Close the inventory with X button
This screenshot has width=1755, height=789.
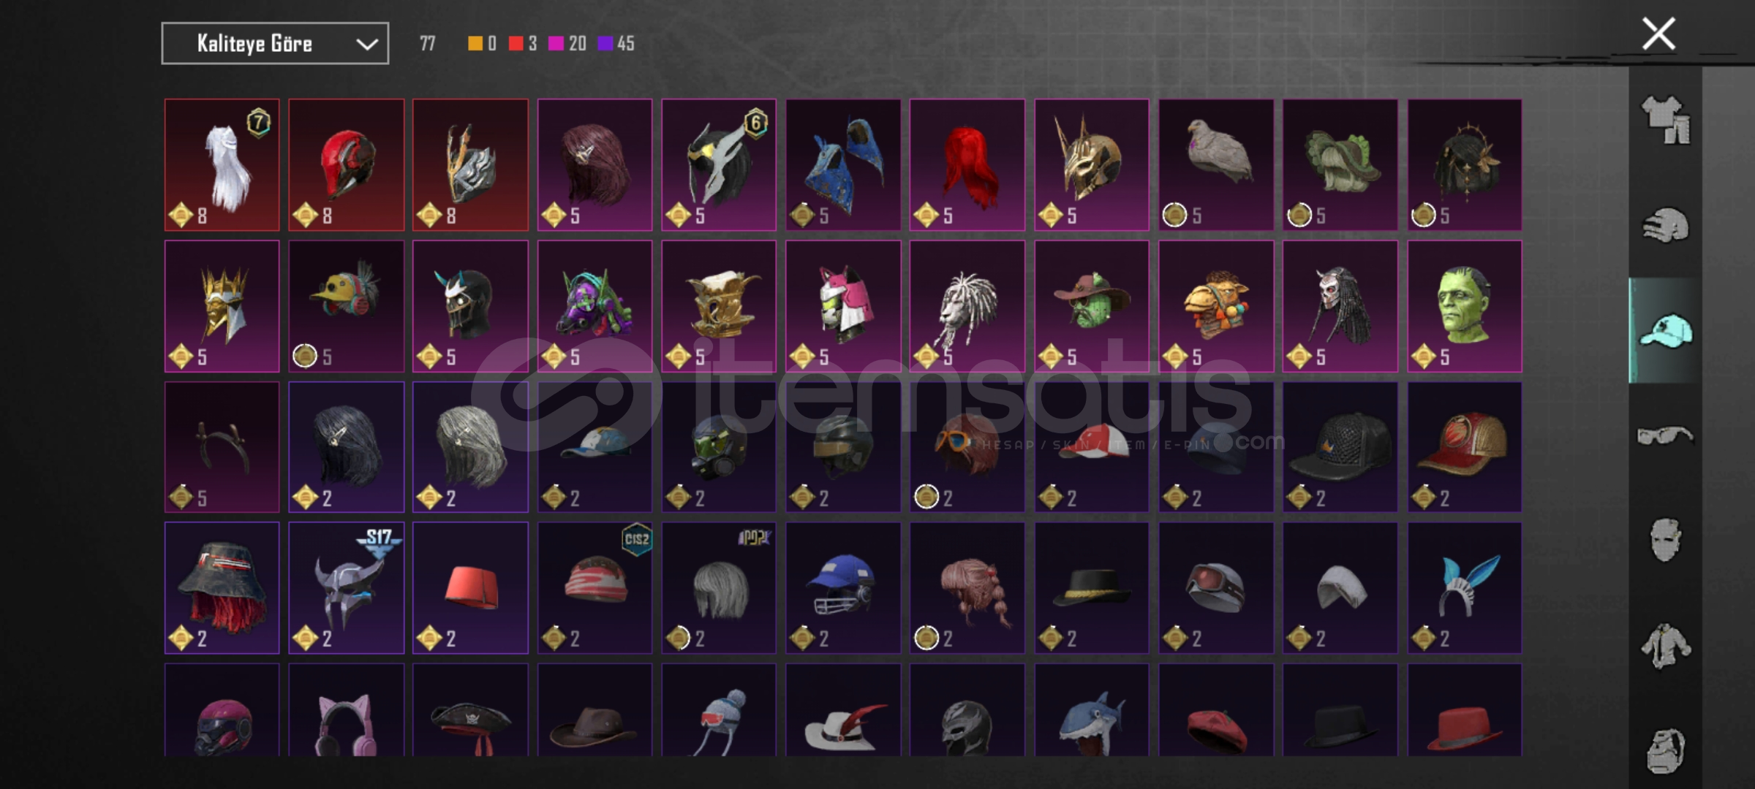click(1658, 34)
